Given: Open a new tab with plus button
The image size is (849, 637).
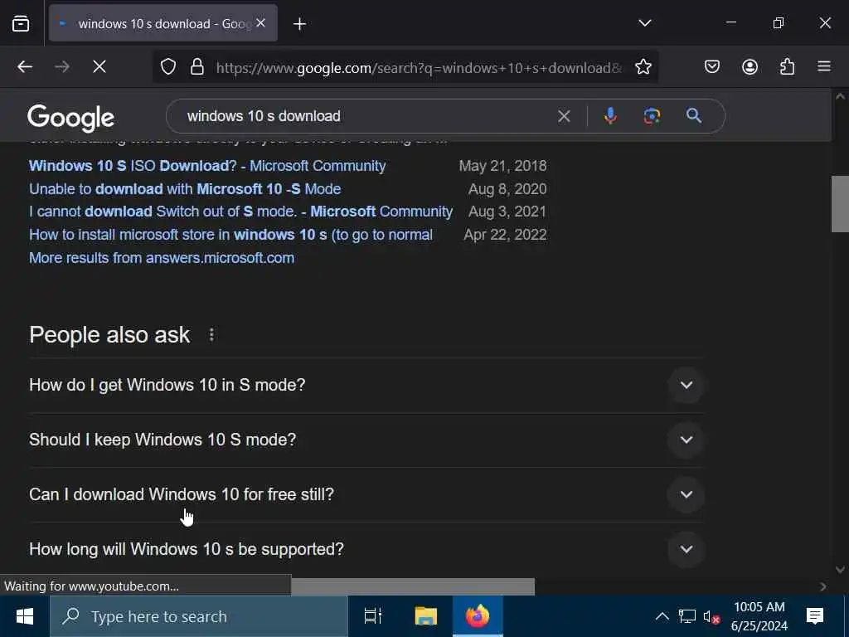Looking at the screenshot, I should pos(299,24).
